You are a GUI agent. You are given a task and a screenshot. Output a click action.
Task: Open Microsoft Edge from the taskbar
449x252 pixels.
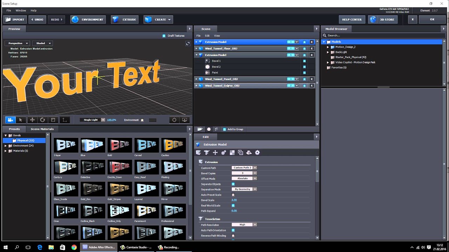40,247
